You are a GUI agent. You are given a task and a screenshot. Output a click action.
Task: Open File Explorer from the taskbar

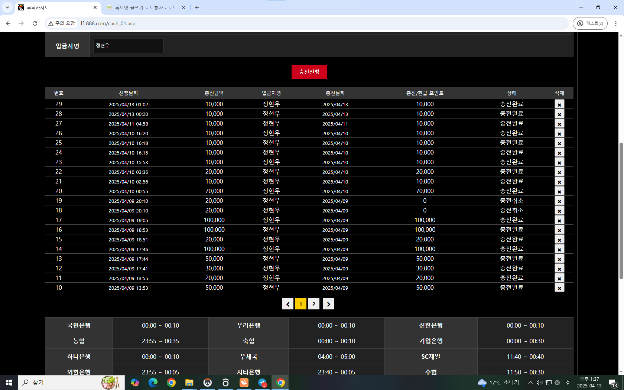point(189,382)
